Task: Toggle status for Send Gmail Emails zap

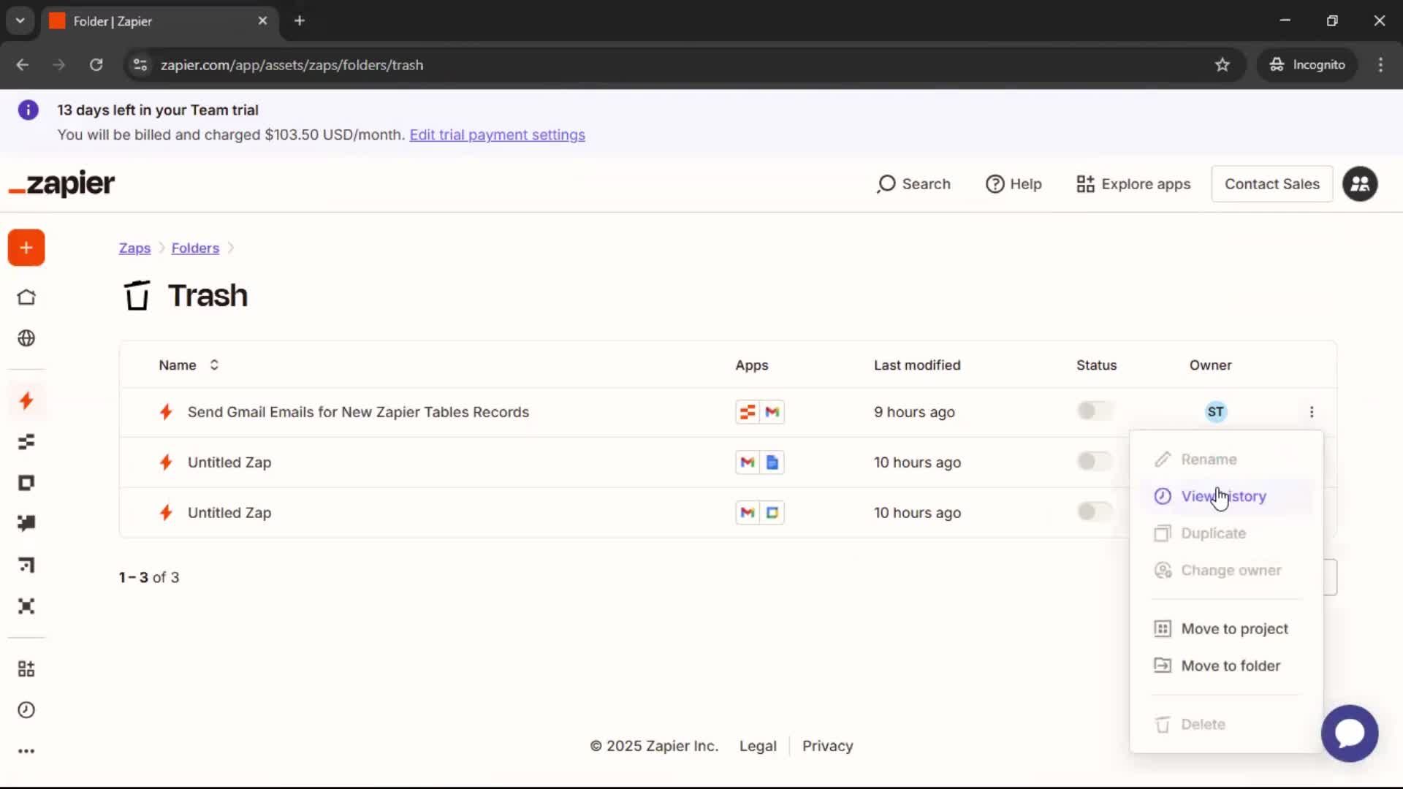Action: (x=1095, y=411)
